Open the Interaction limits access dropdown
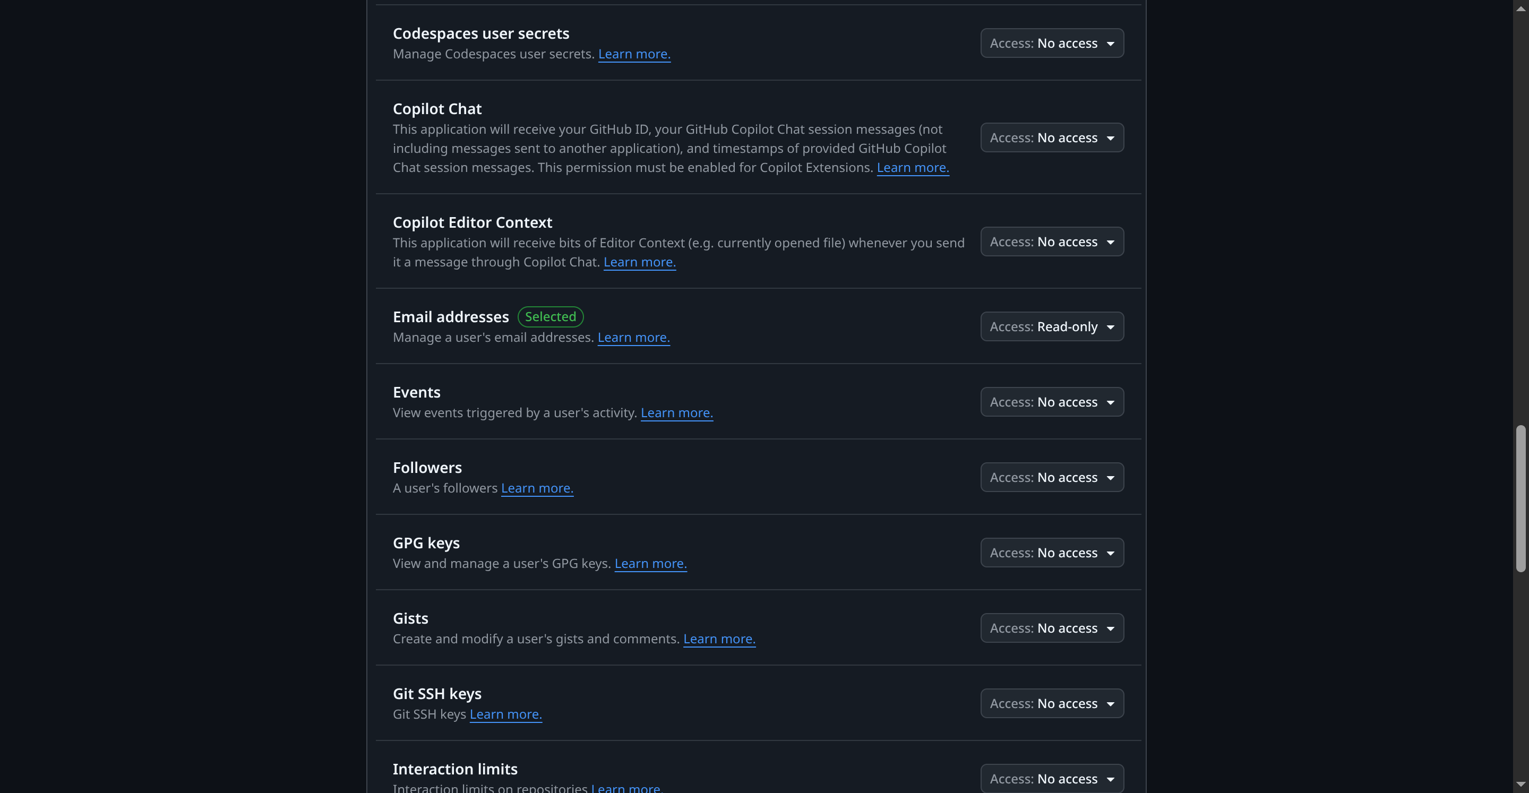 1051,778
